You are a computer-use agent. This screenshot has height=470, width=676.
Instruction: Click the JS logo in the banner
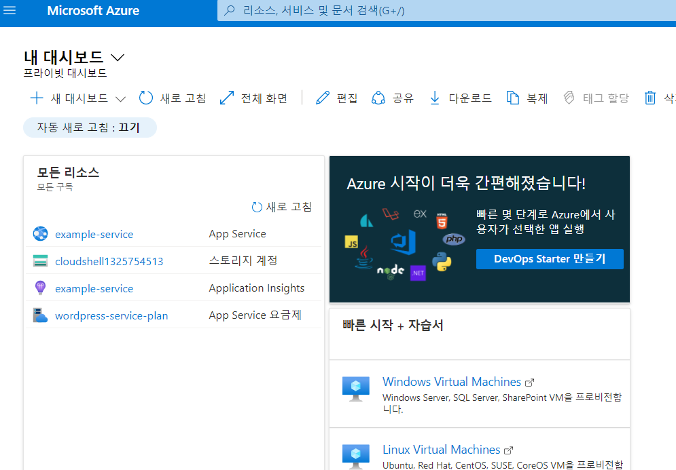(x=351, y=242)
